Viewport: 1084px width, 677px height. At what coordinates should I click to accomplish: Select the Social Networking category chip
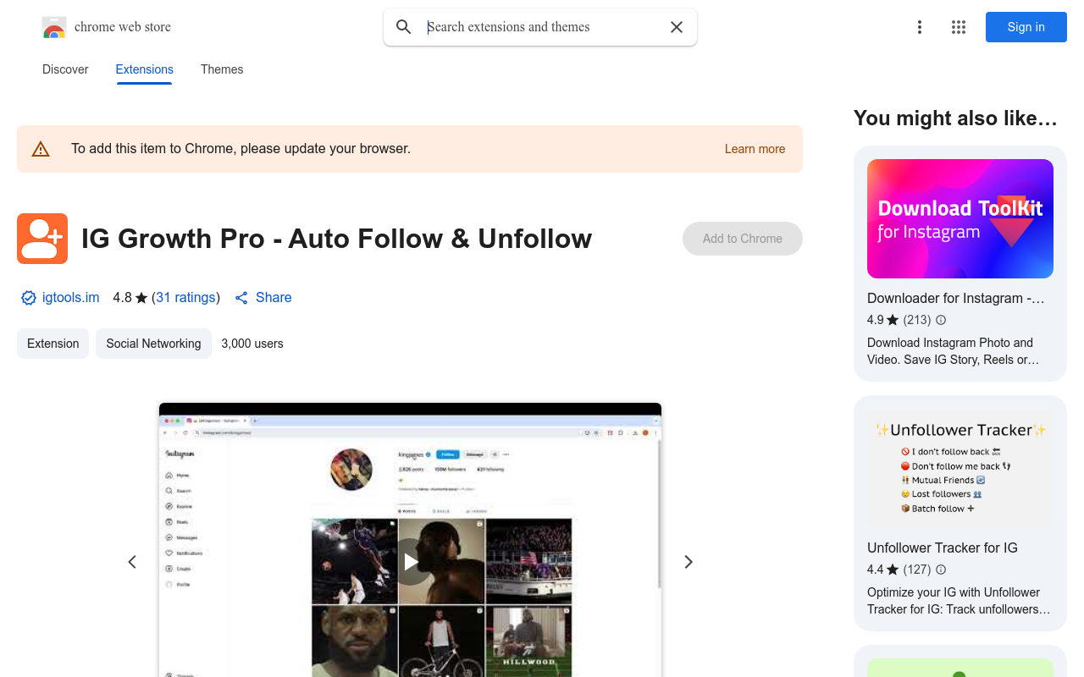pyautogui.click(x=153, y=344)
